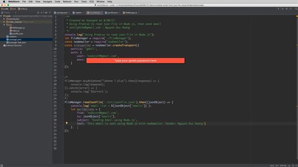
Task: Click the 'Type your gmail password here' banner
Action: click(x=135, y=61)
